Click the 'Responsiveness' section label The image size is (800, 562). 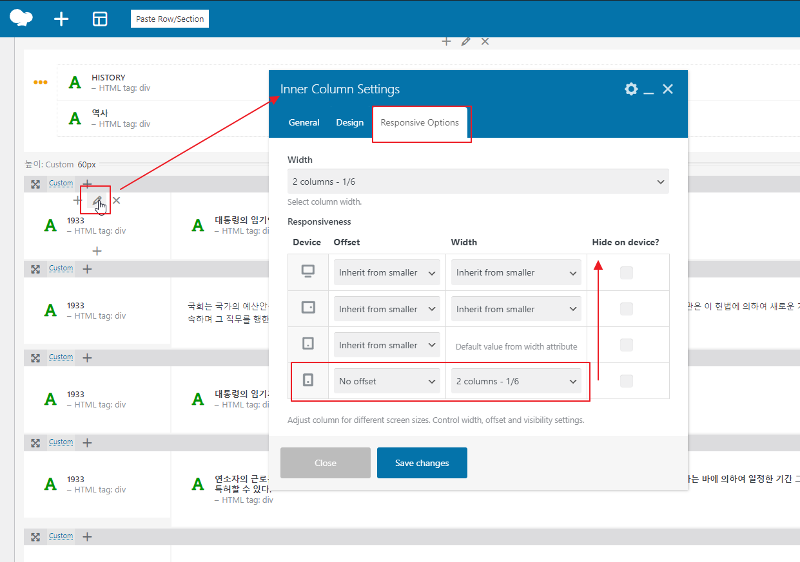(x=319, y=221)
